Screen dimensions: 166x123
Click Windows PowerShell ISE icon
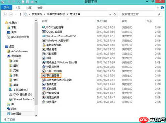pos(44,36)
